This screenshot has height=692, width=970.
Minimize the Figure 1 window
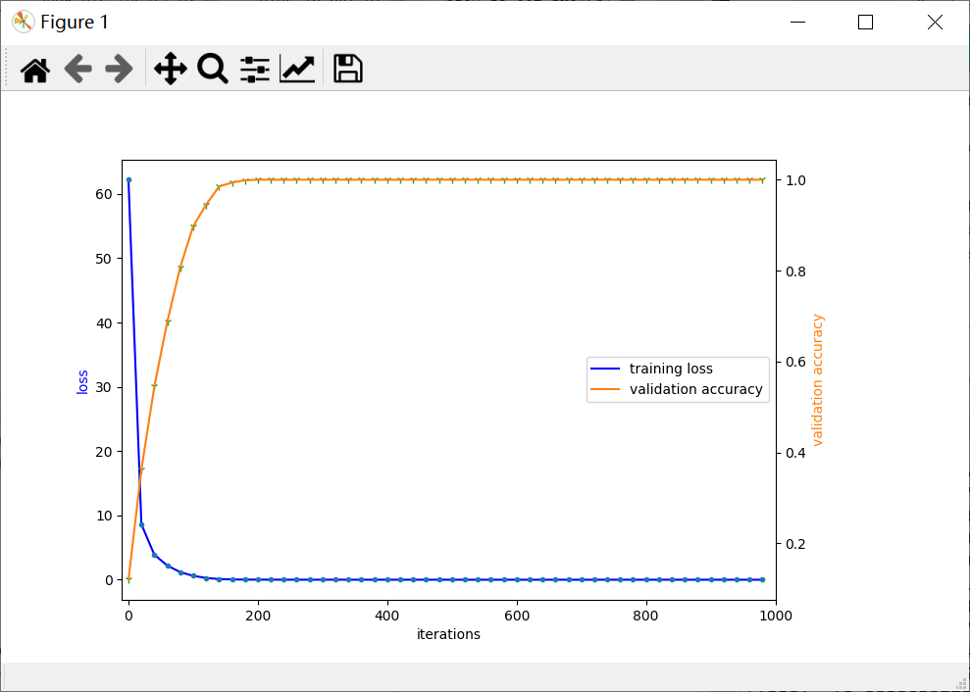point(798,23)
